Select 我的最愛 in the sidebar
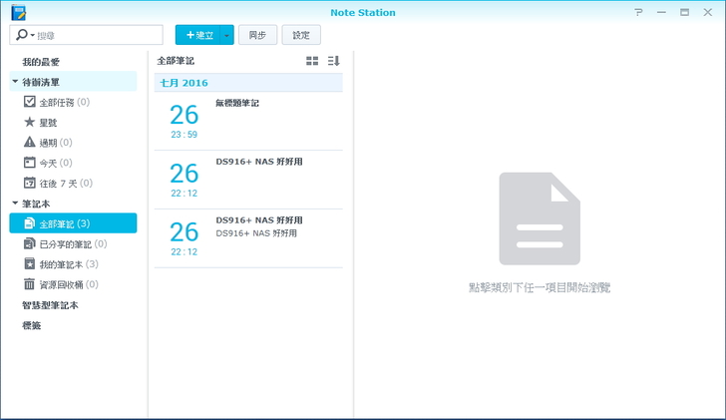Viewport: 726px width, 420px height. click(41, 62)
